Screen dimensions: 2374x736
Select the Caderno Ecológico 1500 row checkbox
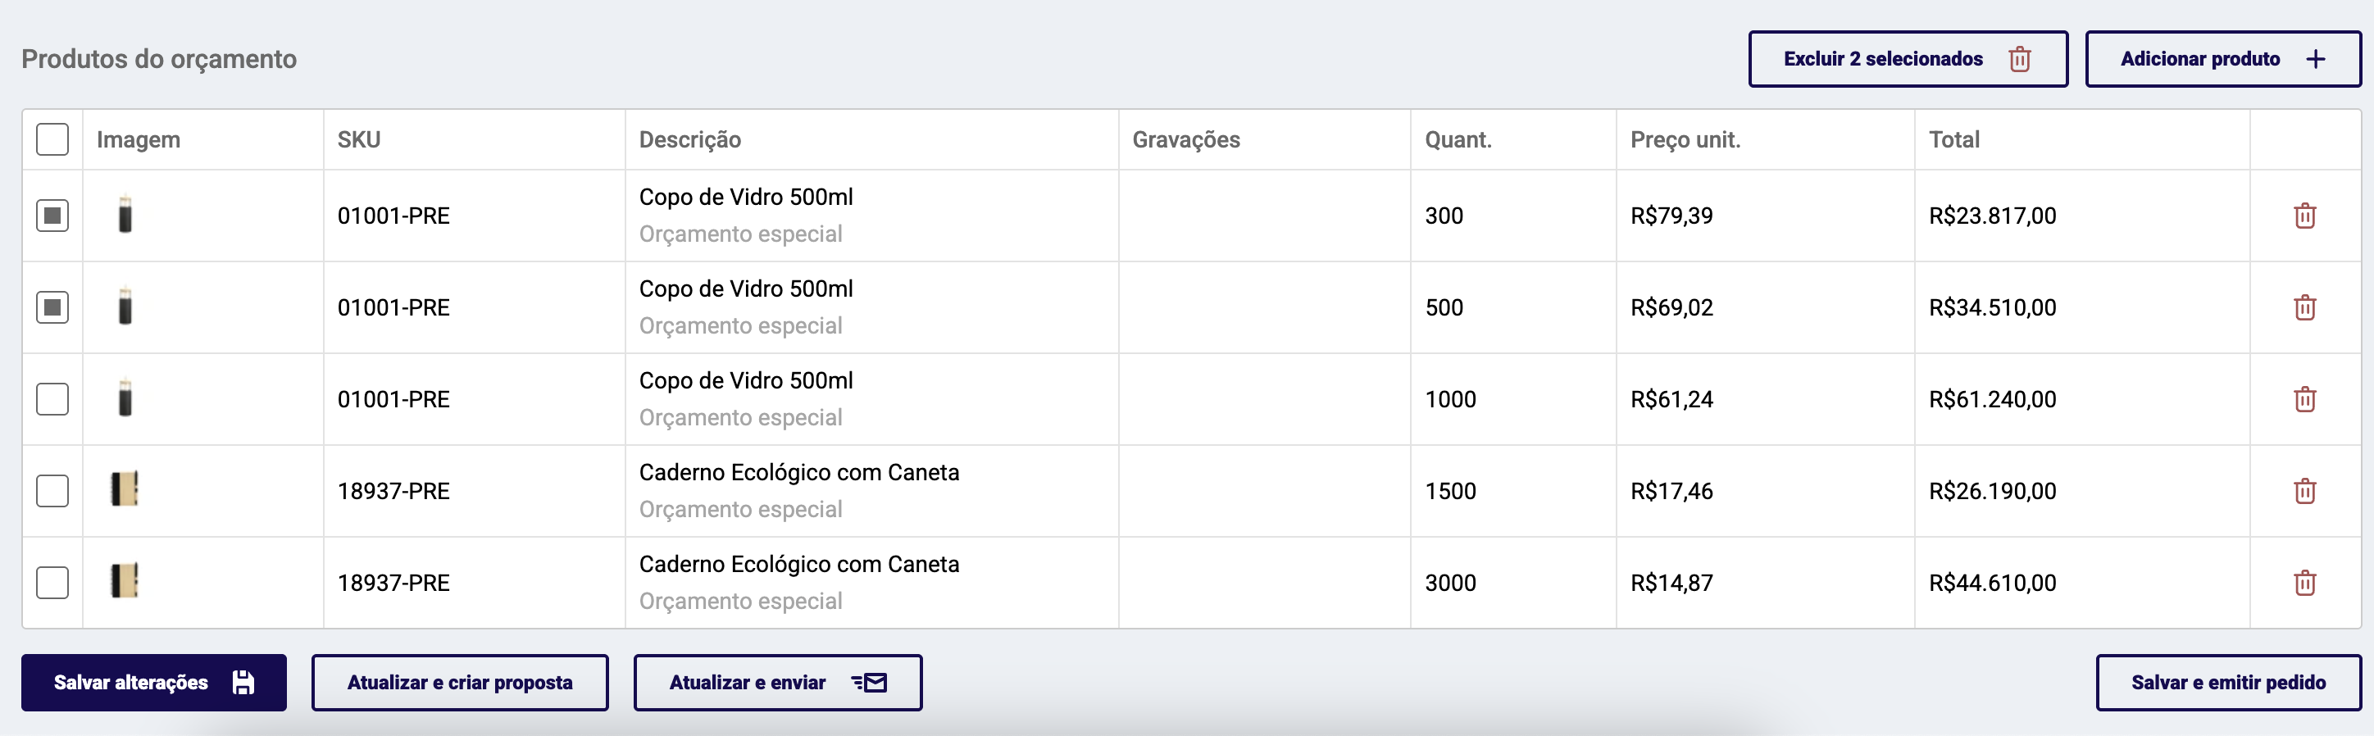point(52,491)
